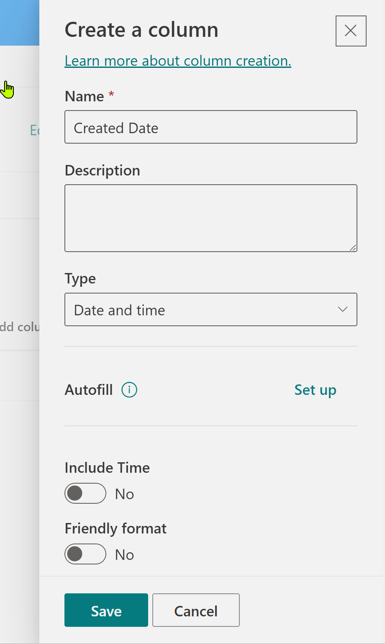
Task: Click the No label beside Friendly format
Action: click(124, 555)
